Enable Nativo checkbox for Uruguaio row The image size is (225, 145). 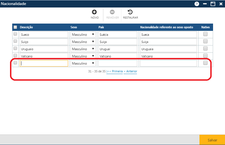pyautogui.click(x=205, y=49)
